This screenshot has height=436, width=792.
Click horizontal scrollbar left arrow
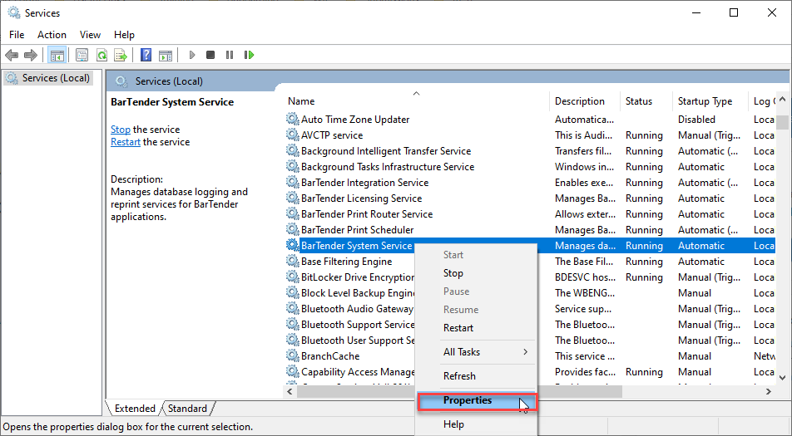point(290,391)
